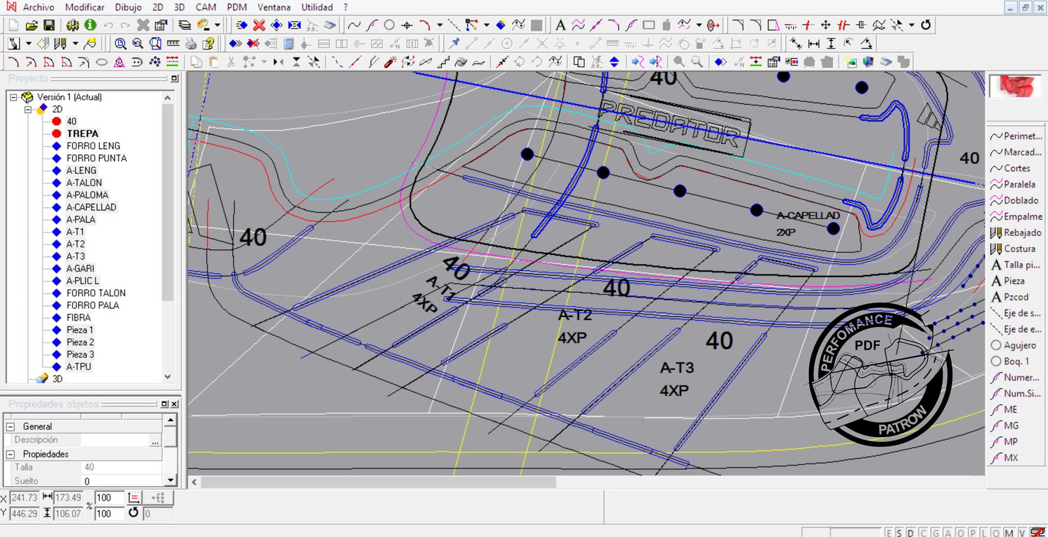Open dropdown arrow before the rotate icon
Viewport: 1048px width, 537px height.
912,25
